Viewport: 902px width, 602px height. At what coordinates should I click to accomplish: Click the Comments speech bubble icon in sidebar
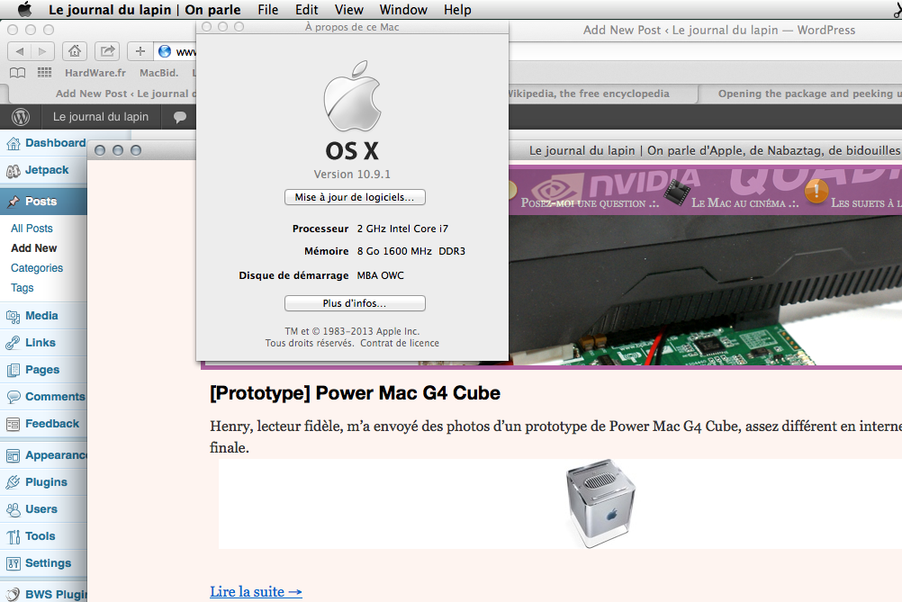[x=14, y=397]
